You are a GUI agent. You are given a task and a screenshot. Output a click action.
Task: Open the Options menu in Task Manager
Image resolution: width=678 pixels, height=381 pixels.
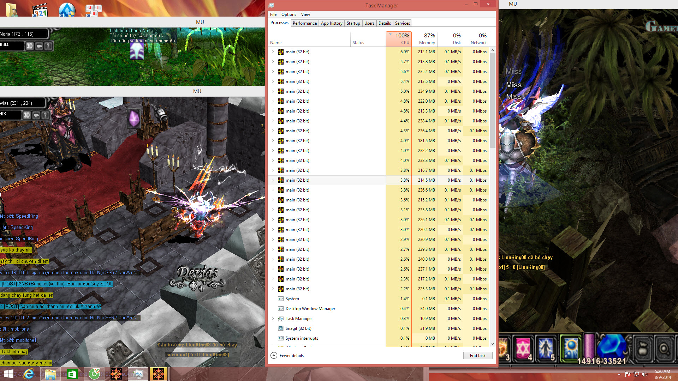289,14
